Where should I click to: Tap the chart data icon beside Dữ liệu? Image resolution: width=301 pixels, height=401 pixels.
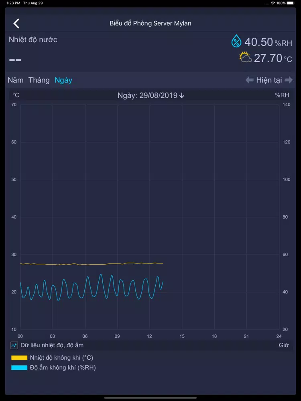point(14,345)
